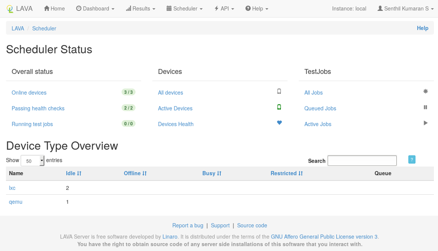Open the Scheduler menu
The image size is (438, 251).
coord(184,8)
